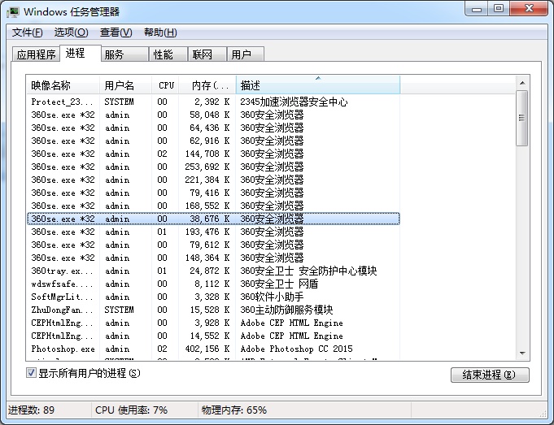Sort by the 用户名 column header
This screenshot has height=425, width=554.
pos(125,85)
